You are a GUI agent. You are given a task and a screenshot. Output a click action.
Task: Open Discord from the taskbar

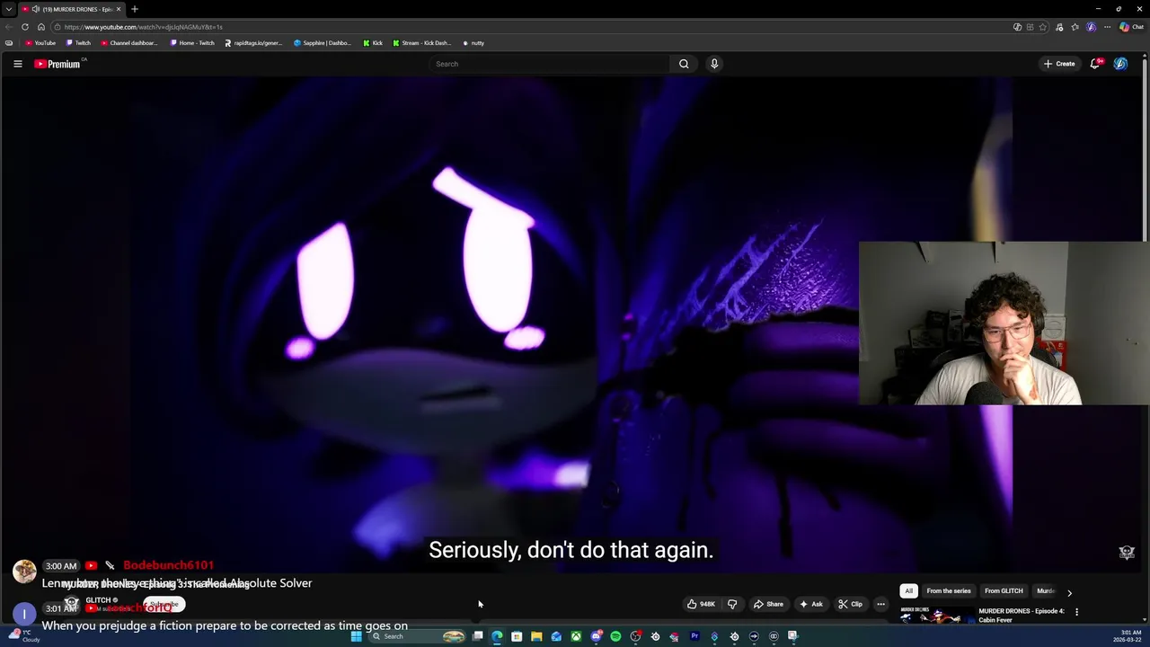pos(596,636)
